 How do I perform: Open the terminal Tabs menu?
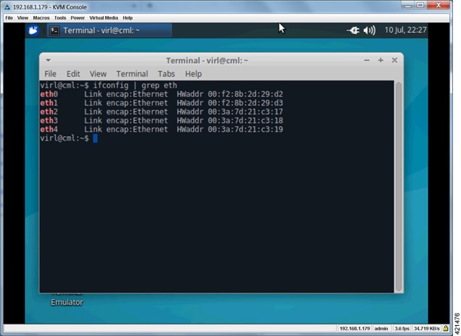pos(166,74)
